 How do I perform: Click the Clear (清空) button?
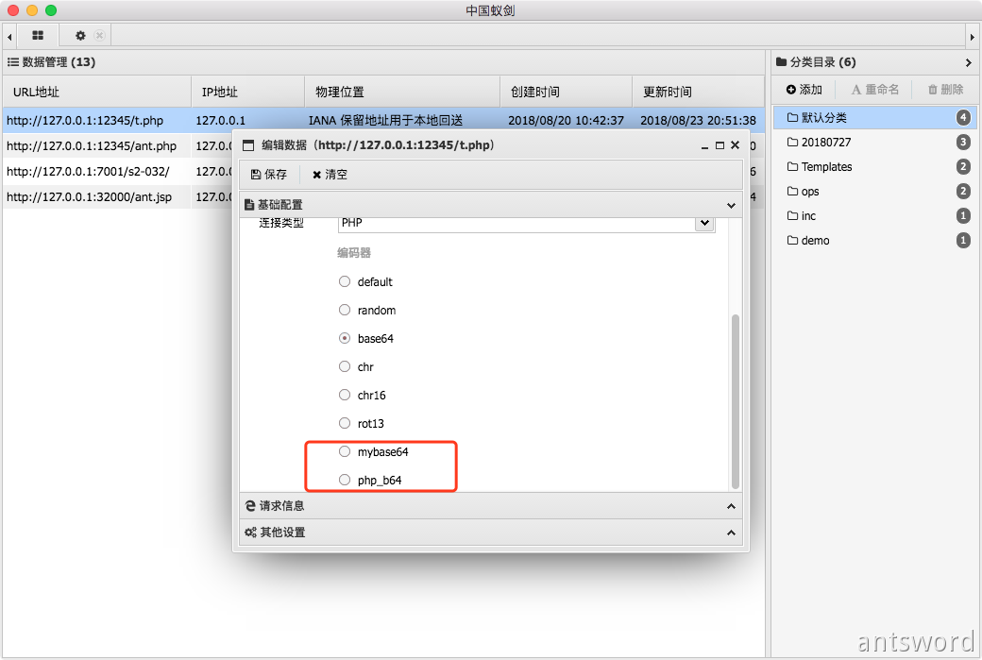click(330, 175)
